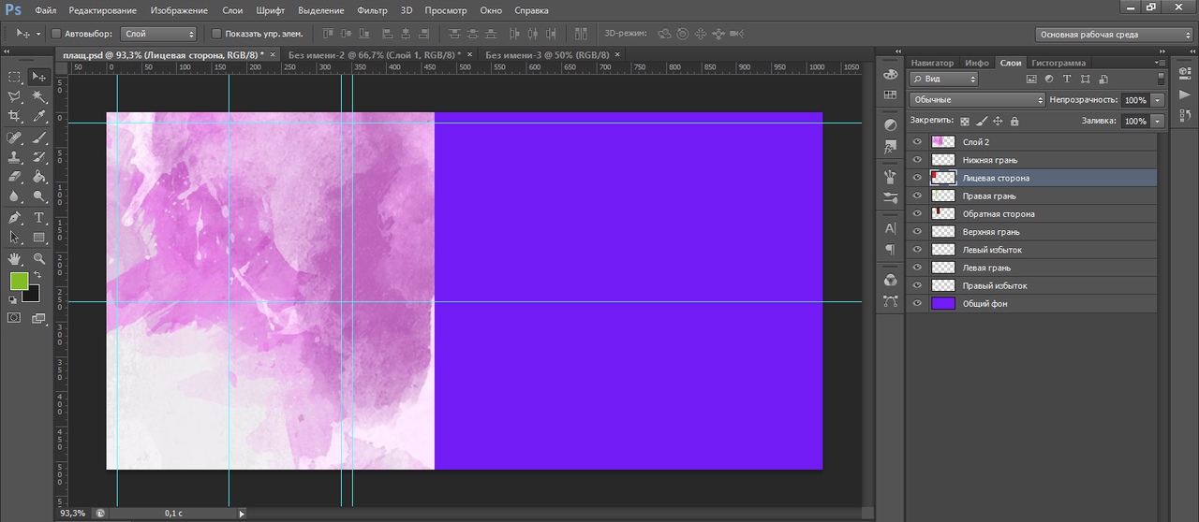Click the background black color swatch
Image resolution: width=1199 pixels, height=522 pixels.
(34, 296)
